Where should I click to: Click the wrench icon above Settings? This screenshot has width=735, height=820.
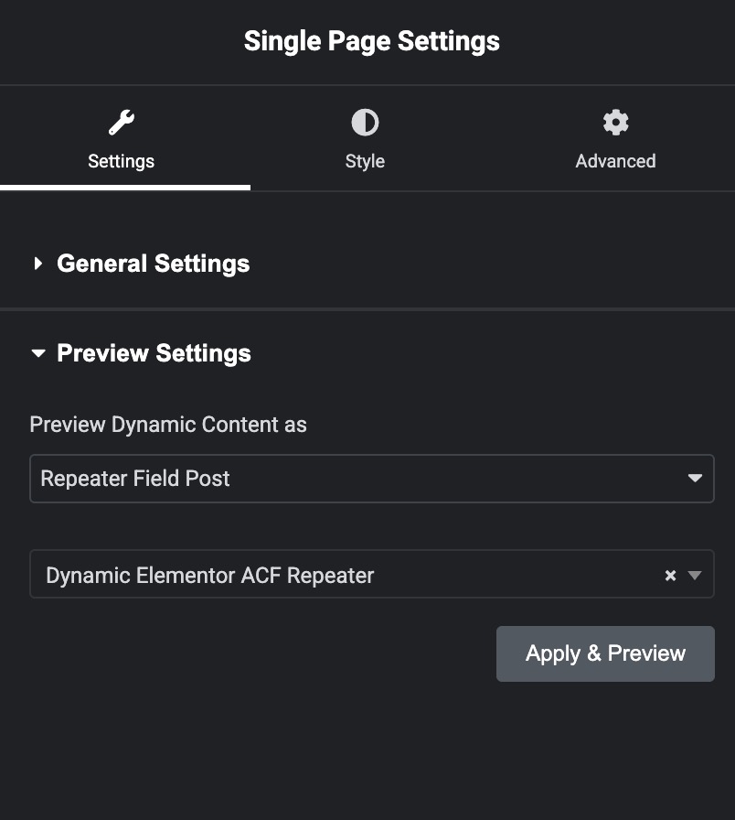point(121,123)
